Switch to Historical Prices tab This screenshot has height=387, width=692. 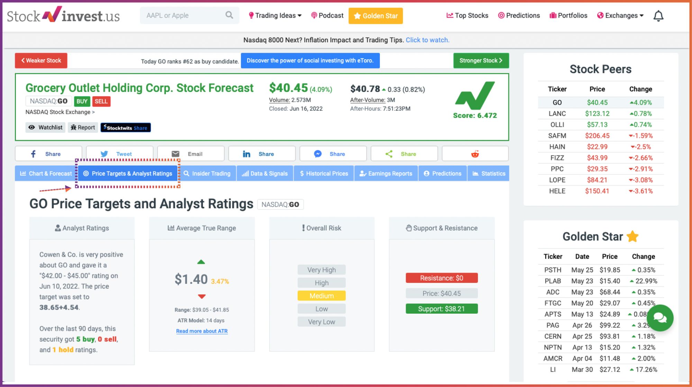point(324,173)
